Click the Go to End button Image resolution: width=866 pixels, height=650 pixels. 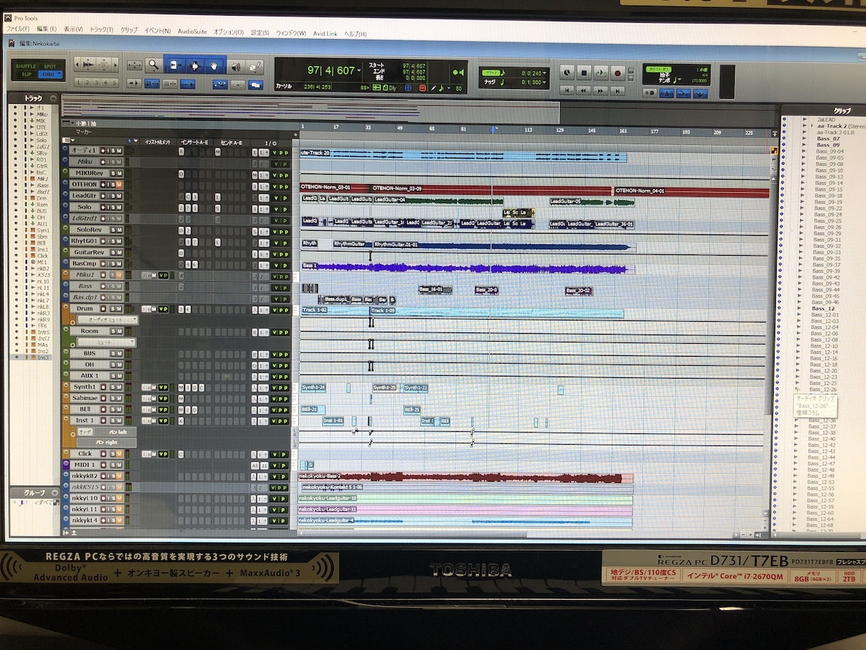(618, 91)
